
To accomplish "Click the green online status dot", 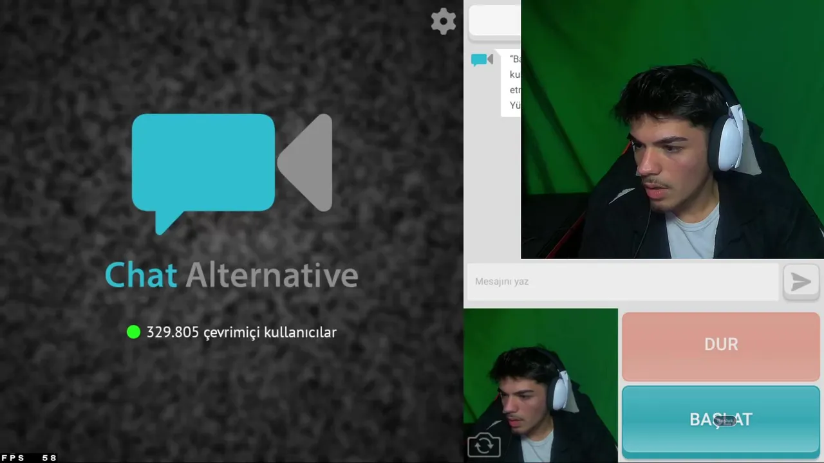I will (134, 332).
